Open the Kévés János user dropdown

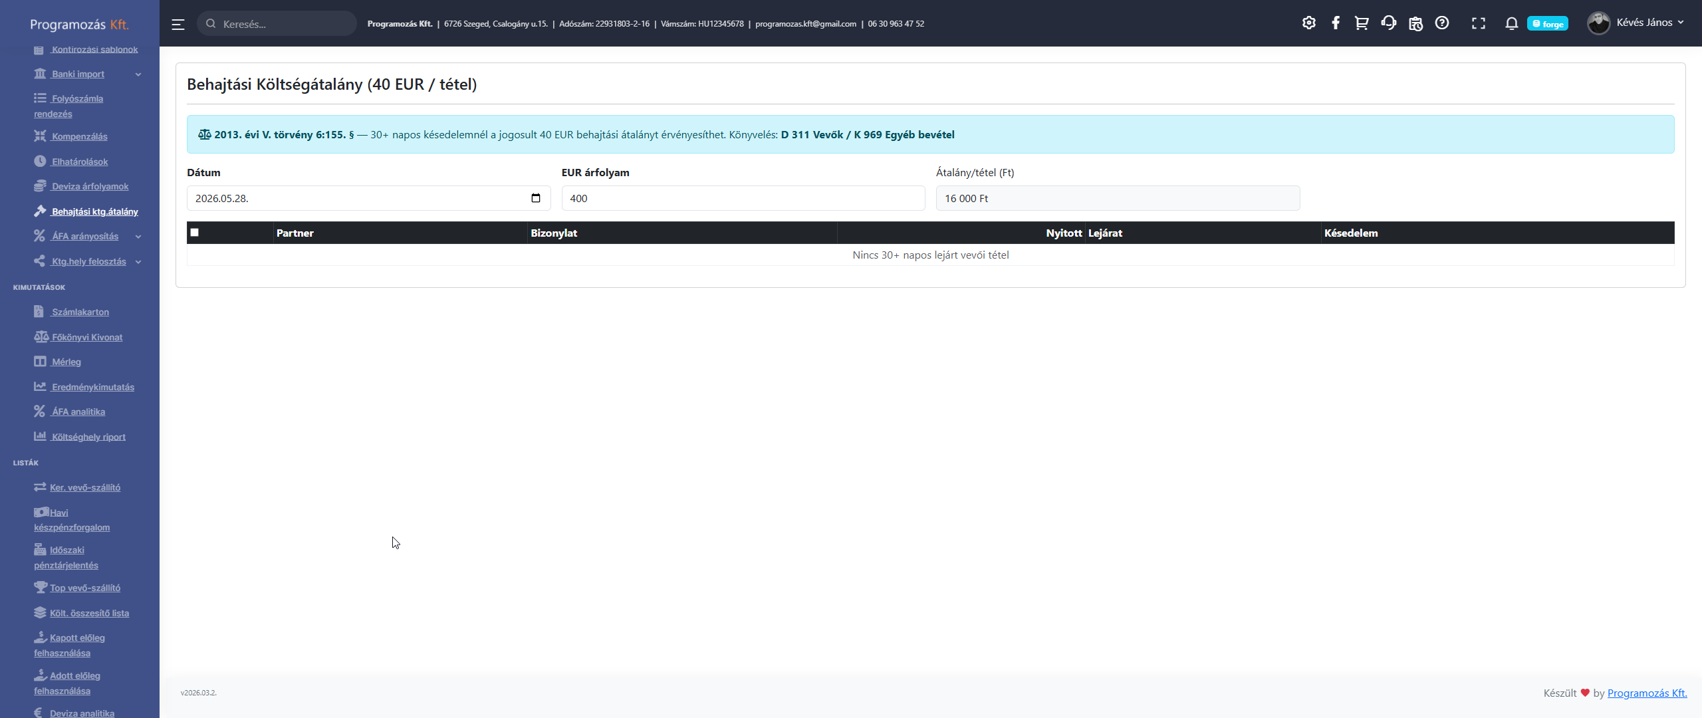(1649, 23)
